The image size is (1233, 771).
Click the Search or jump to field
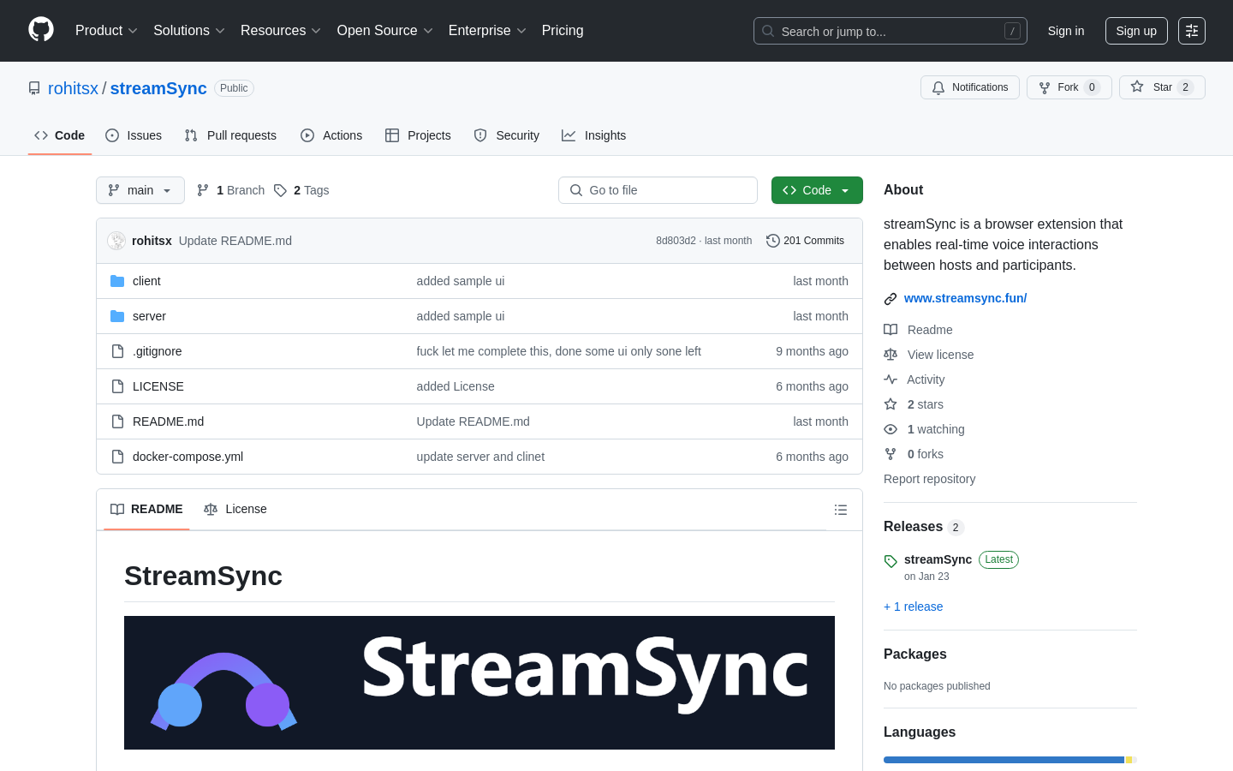click(890, 31)
